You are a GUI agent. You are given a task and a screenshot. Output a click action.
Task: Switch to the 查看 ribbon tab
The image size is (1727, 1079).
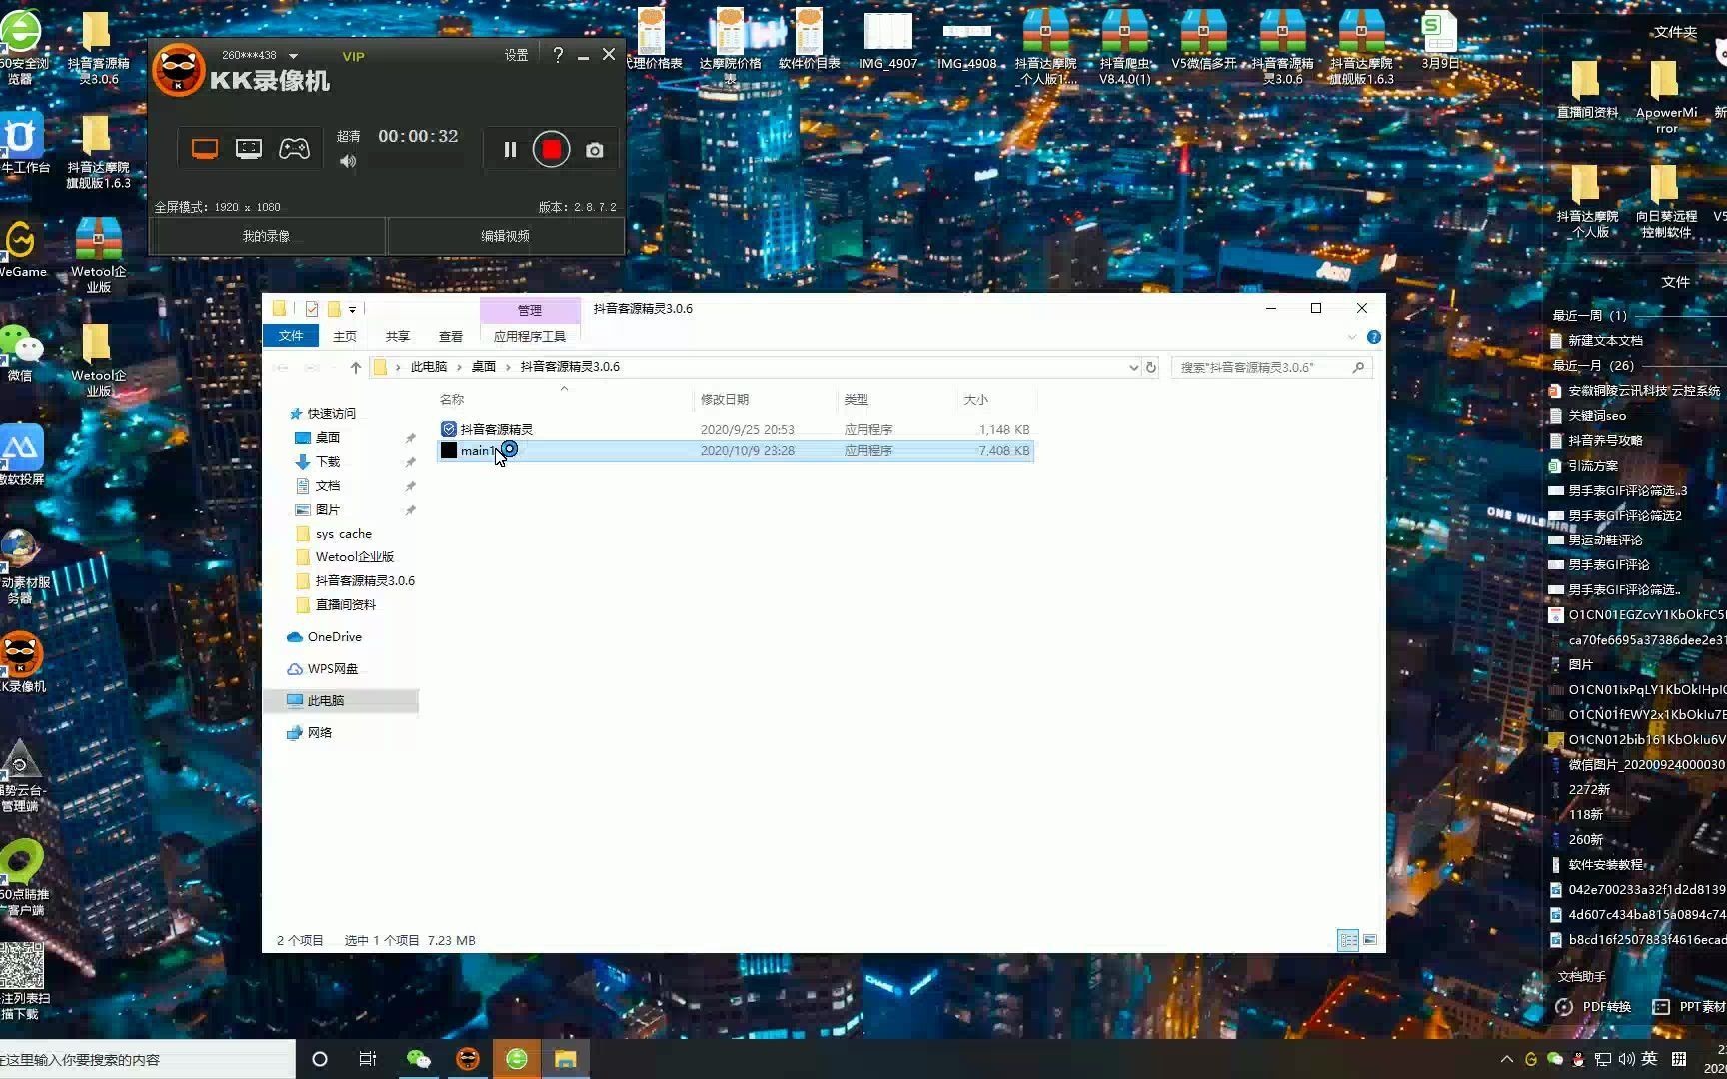pyautogui.click(x=451, y=337)
